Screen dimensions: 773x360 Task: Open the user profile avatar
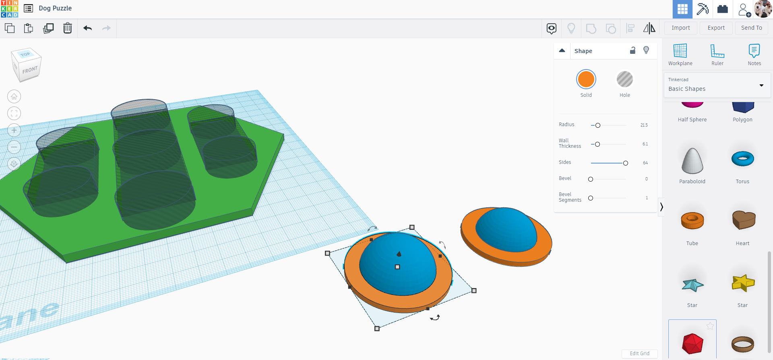pyautogui.click(x=763, y=9)
